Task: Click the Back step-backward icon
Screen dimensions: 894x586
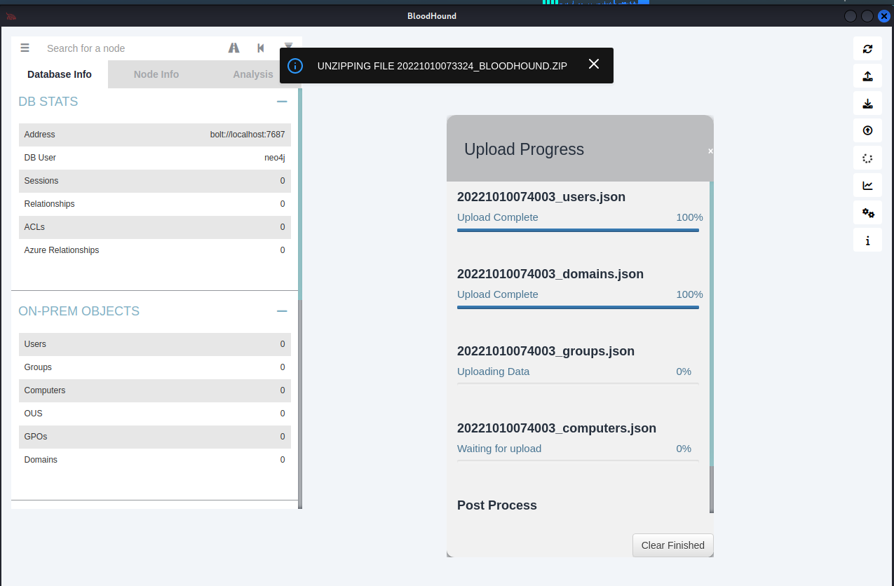Action: pyautogui.click(x=261, y=48)
